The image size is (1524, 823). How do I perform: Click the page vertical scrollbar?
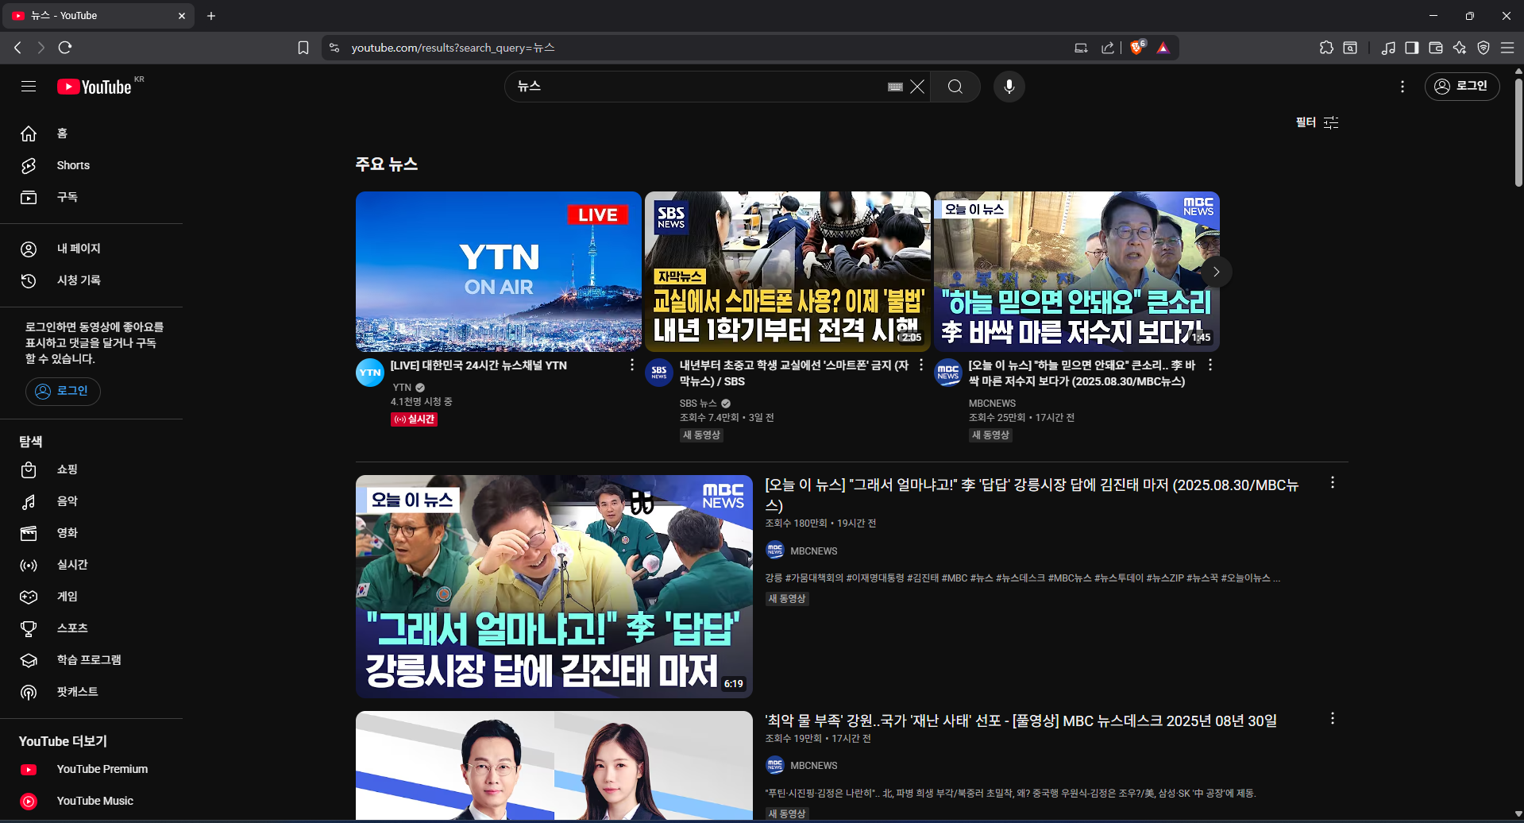[1518, 131]
